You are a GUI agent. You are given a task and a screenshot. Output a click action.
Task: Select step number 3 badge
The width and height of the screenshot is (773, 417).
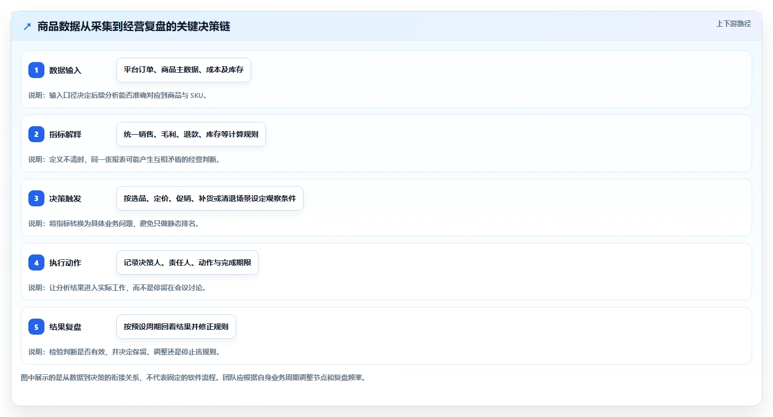click(36, 198)
